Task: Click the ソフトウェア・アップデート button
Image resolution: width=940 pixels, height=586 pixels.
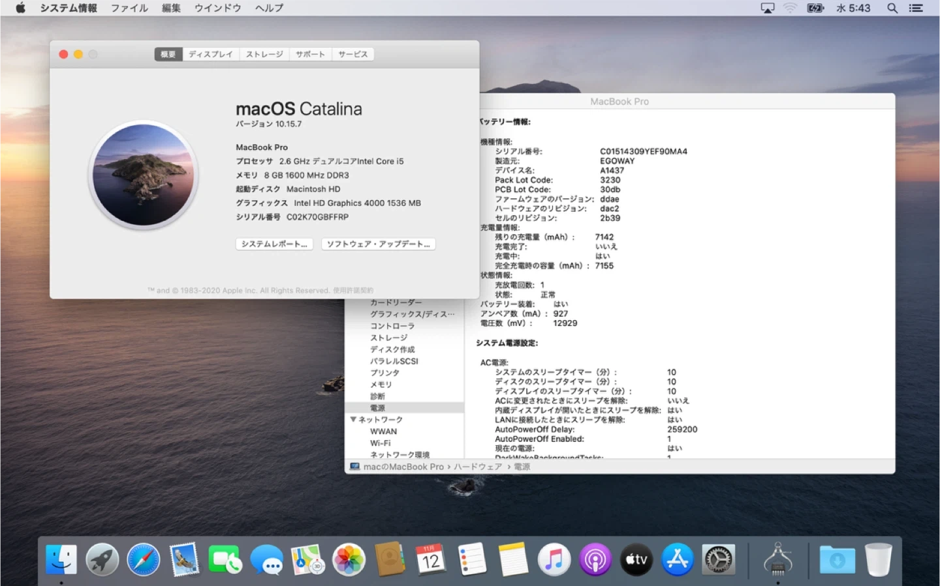Action: pos(378,244)
